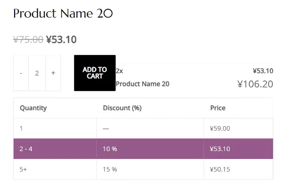The image size is (304, 194).
Task: Click the highlighted ¥53.10 tier price
Action: 220,149
